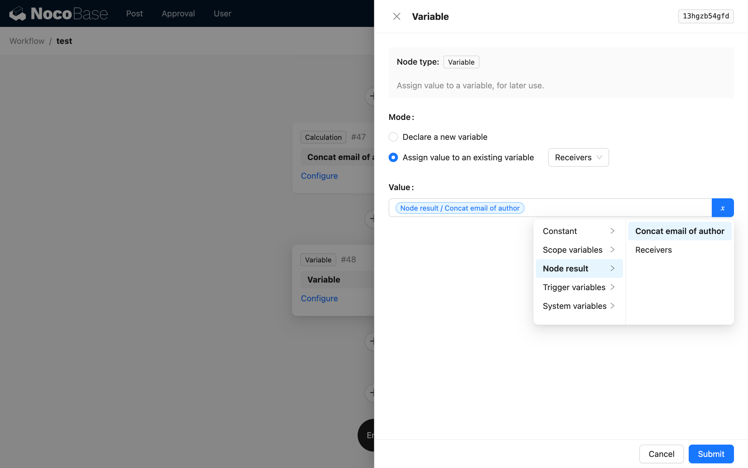748x468 pixels.
Task: Select Assign value to existing variable radio
Action: click(393, 157)
